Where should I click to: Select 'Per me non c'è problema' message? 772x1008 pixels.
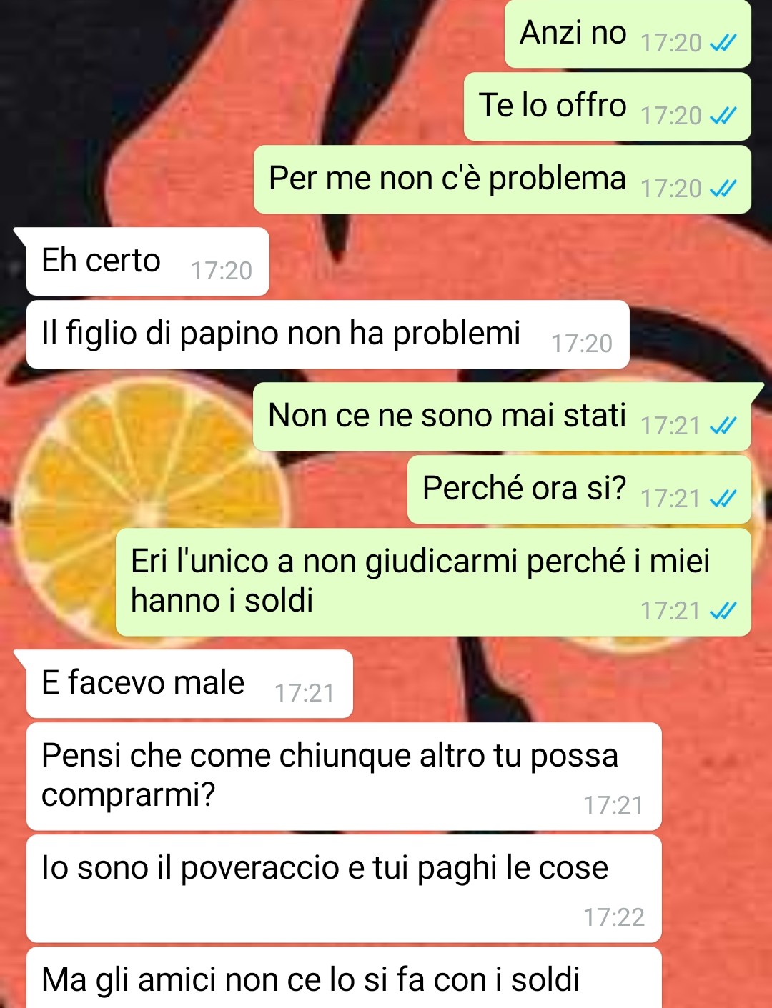click(502, 179)
